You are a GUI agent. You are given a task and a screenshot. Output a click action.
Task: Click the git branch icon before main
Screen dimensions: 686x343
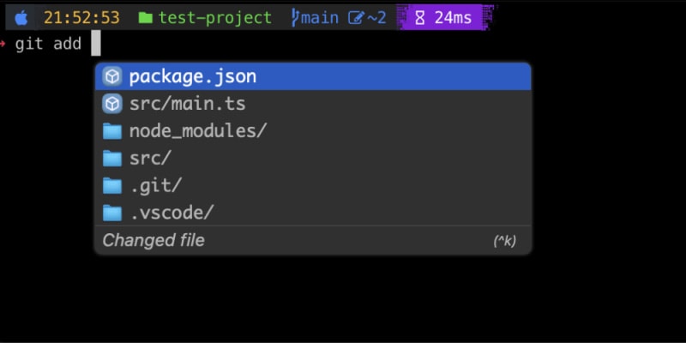point(296,17)
